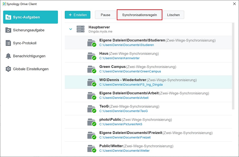The image size is (239, 157).
Task: Open path C:\Users\Dennis\Documents\Wetter
Action: point(124,151)
